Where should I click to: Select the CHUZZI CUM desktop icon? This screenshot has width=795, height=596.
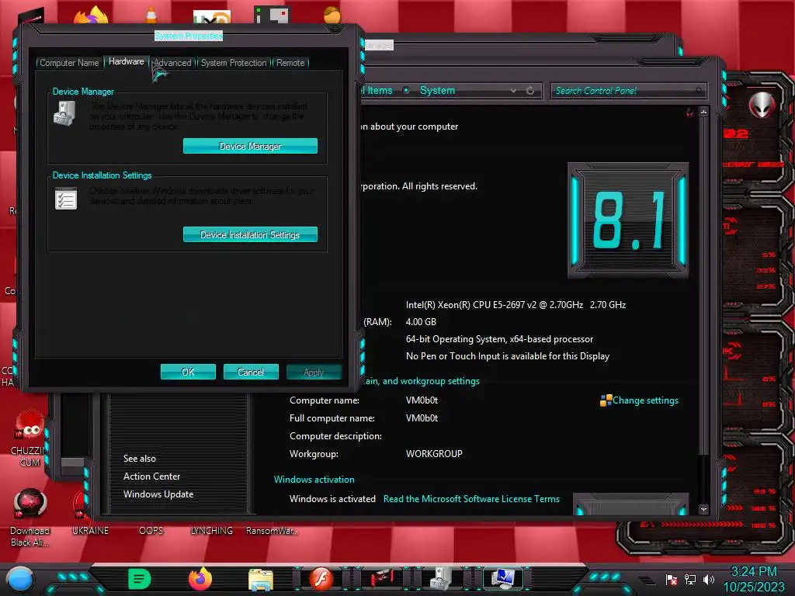point(30,439)
